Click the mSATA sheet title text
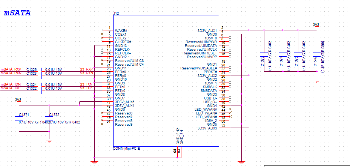The height and width of the screenshot is (167, 350). point(17,13)
